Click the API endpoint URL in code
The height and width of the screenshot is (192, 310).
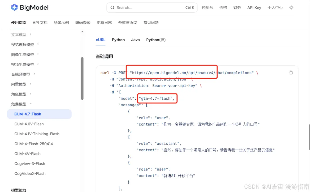(191, 73)
